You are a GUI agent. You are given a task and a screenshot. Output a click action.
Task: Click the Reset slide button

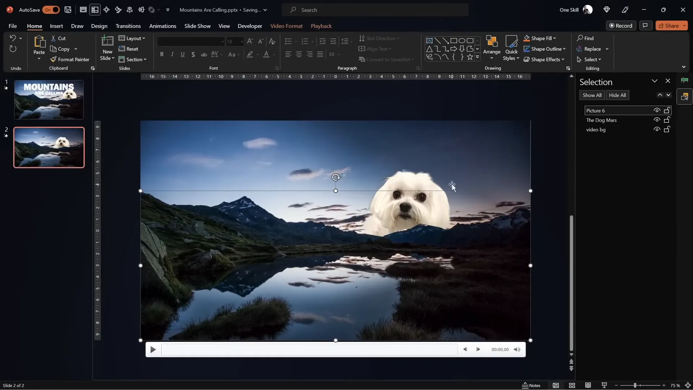coord(128,49)
